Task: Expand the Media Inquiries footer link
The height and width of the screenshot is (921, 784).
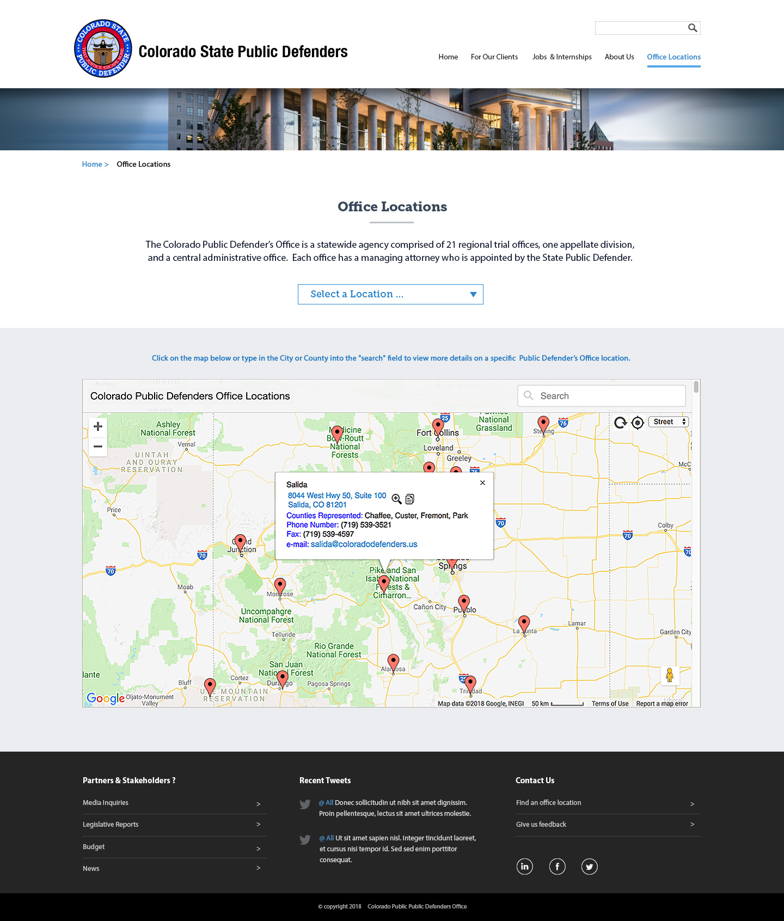Action: click(174, 803)
